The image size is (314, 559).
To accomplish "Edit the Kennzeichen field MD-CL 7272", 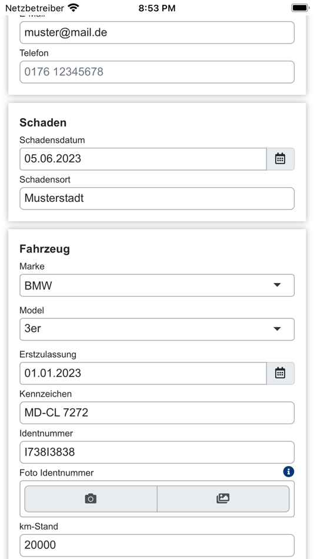I will 157,413.
